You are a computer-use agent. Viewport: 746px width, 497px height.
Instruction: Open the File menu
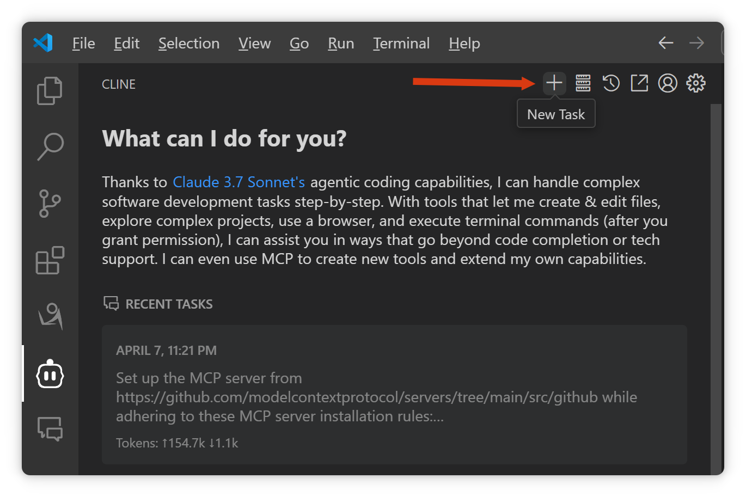[83, 44]
